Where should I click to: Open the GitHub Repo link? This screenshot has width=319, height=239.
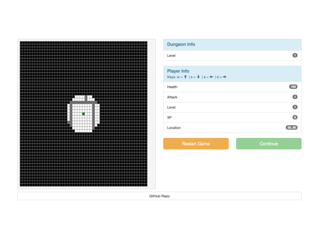159,196
